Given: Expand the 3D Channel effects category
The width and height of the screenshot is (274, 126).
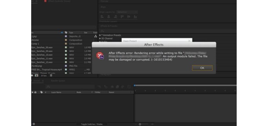Looking at the screenshot, I should click(x=100, y=38).
